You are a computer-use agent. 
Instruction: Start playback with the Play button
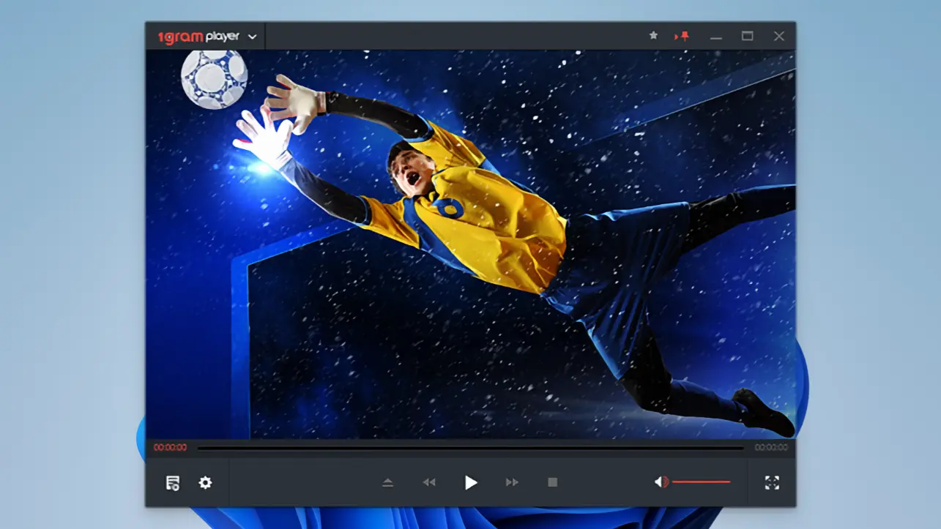point(471,483)
